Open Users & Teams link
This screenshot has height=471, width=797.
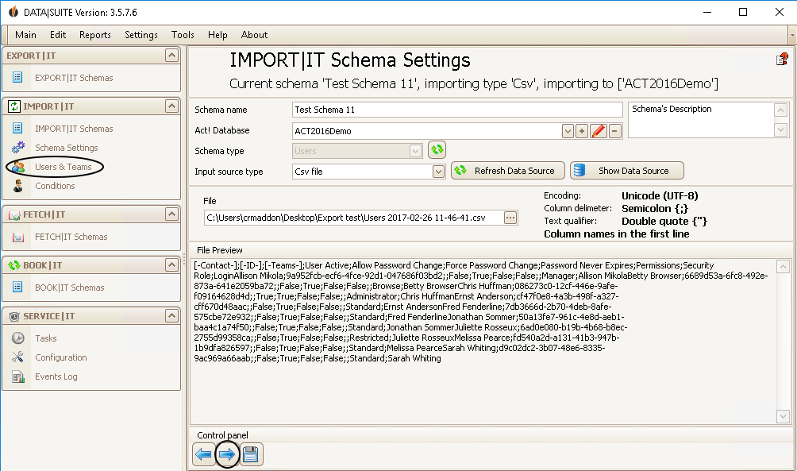[x=64, y=167]
